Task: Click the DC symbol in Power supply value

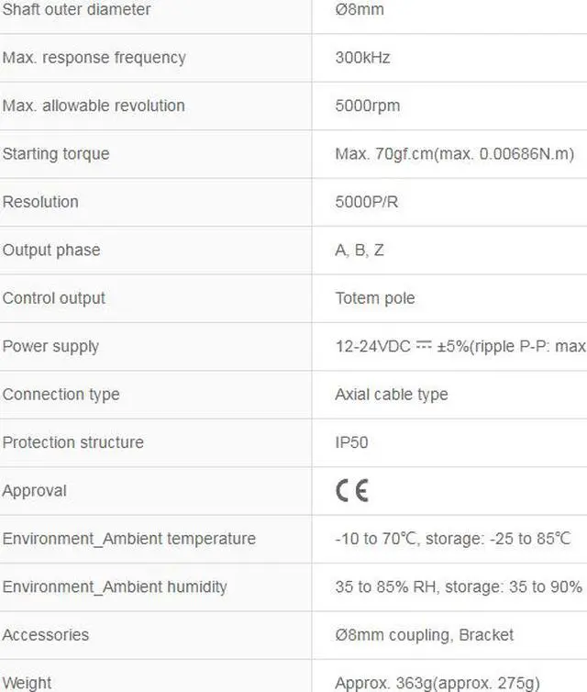Action: point(424,345)
